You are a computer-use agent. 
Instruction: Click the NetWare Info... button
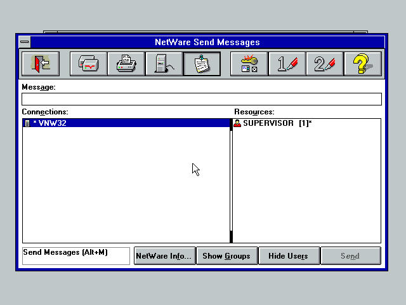click(165, 256)
